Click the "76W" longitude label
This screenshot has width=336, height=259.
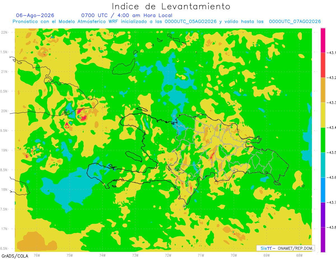[37, 255]
